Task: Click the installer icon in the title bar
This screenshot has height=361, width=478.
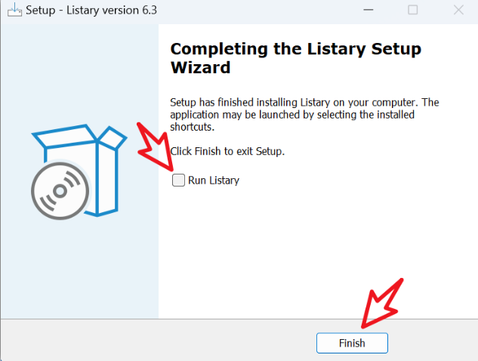Action: [14, 10]
